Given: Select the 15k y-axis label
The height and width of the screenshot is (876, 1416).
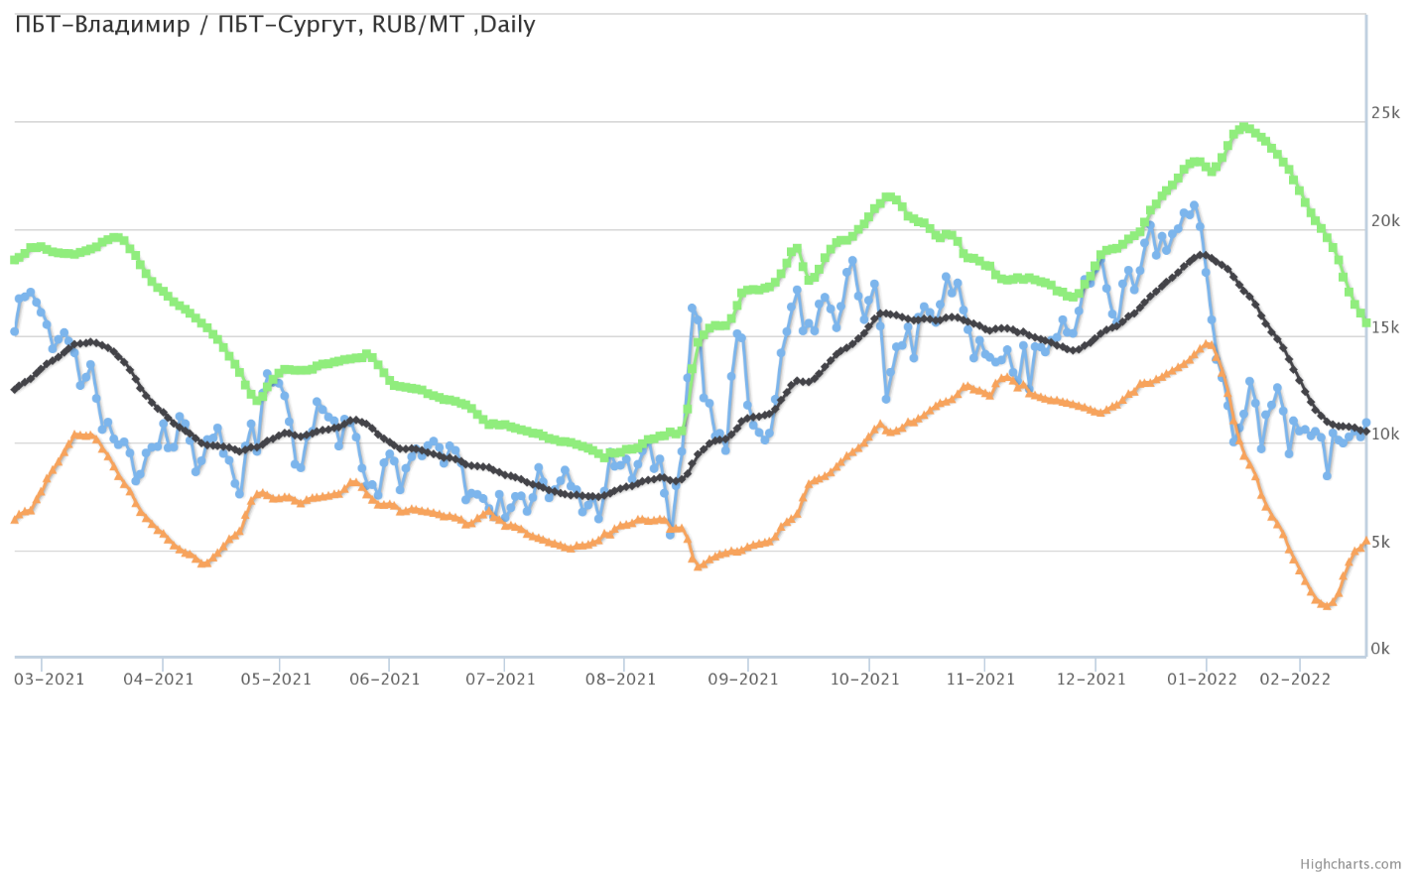Looking at the screenshot, I should tap(1385, 327).
